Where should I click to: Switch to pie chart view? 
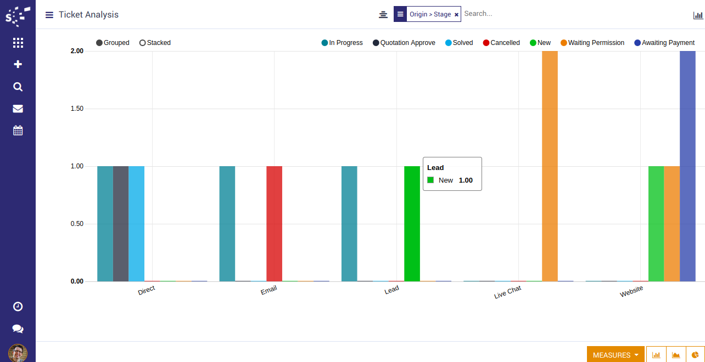point(695,355)
